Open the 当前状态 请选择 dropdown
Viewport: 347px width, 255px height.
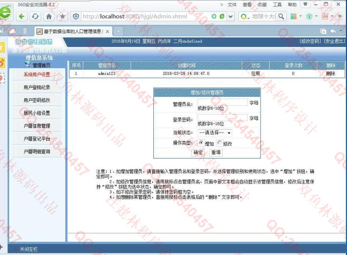(x=215, y=133)
